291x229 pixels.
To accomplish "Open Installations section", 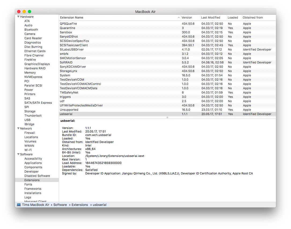I will coord(33,193).
